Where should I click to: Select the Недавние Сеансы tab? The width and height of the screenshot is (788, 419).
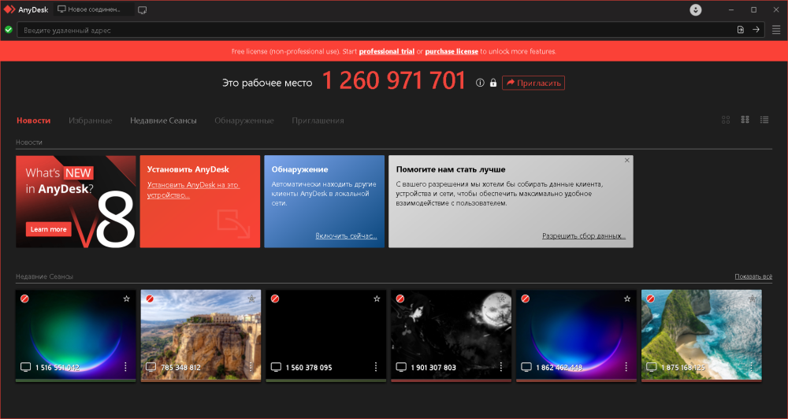tap(163, 121)
